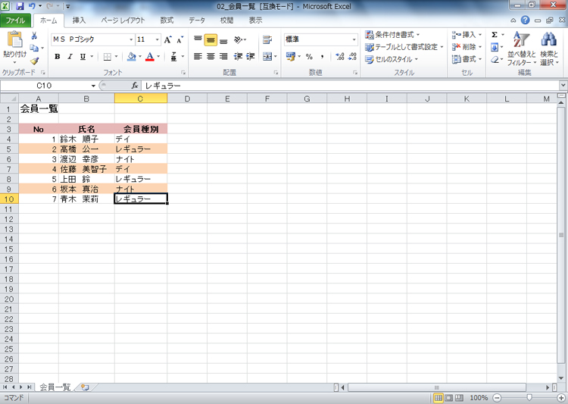Switch to Page Layout view button
Screen dimensions: 568x404
click(x=449, y=398)
